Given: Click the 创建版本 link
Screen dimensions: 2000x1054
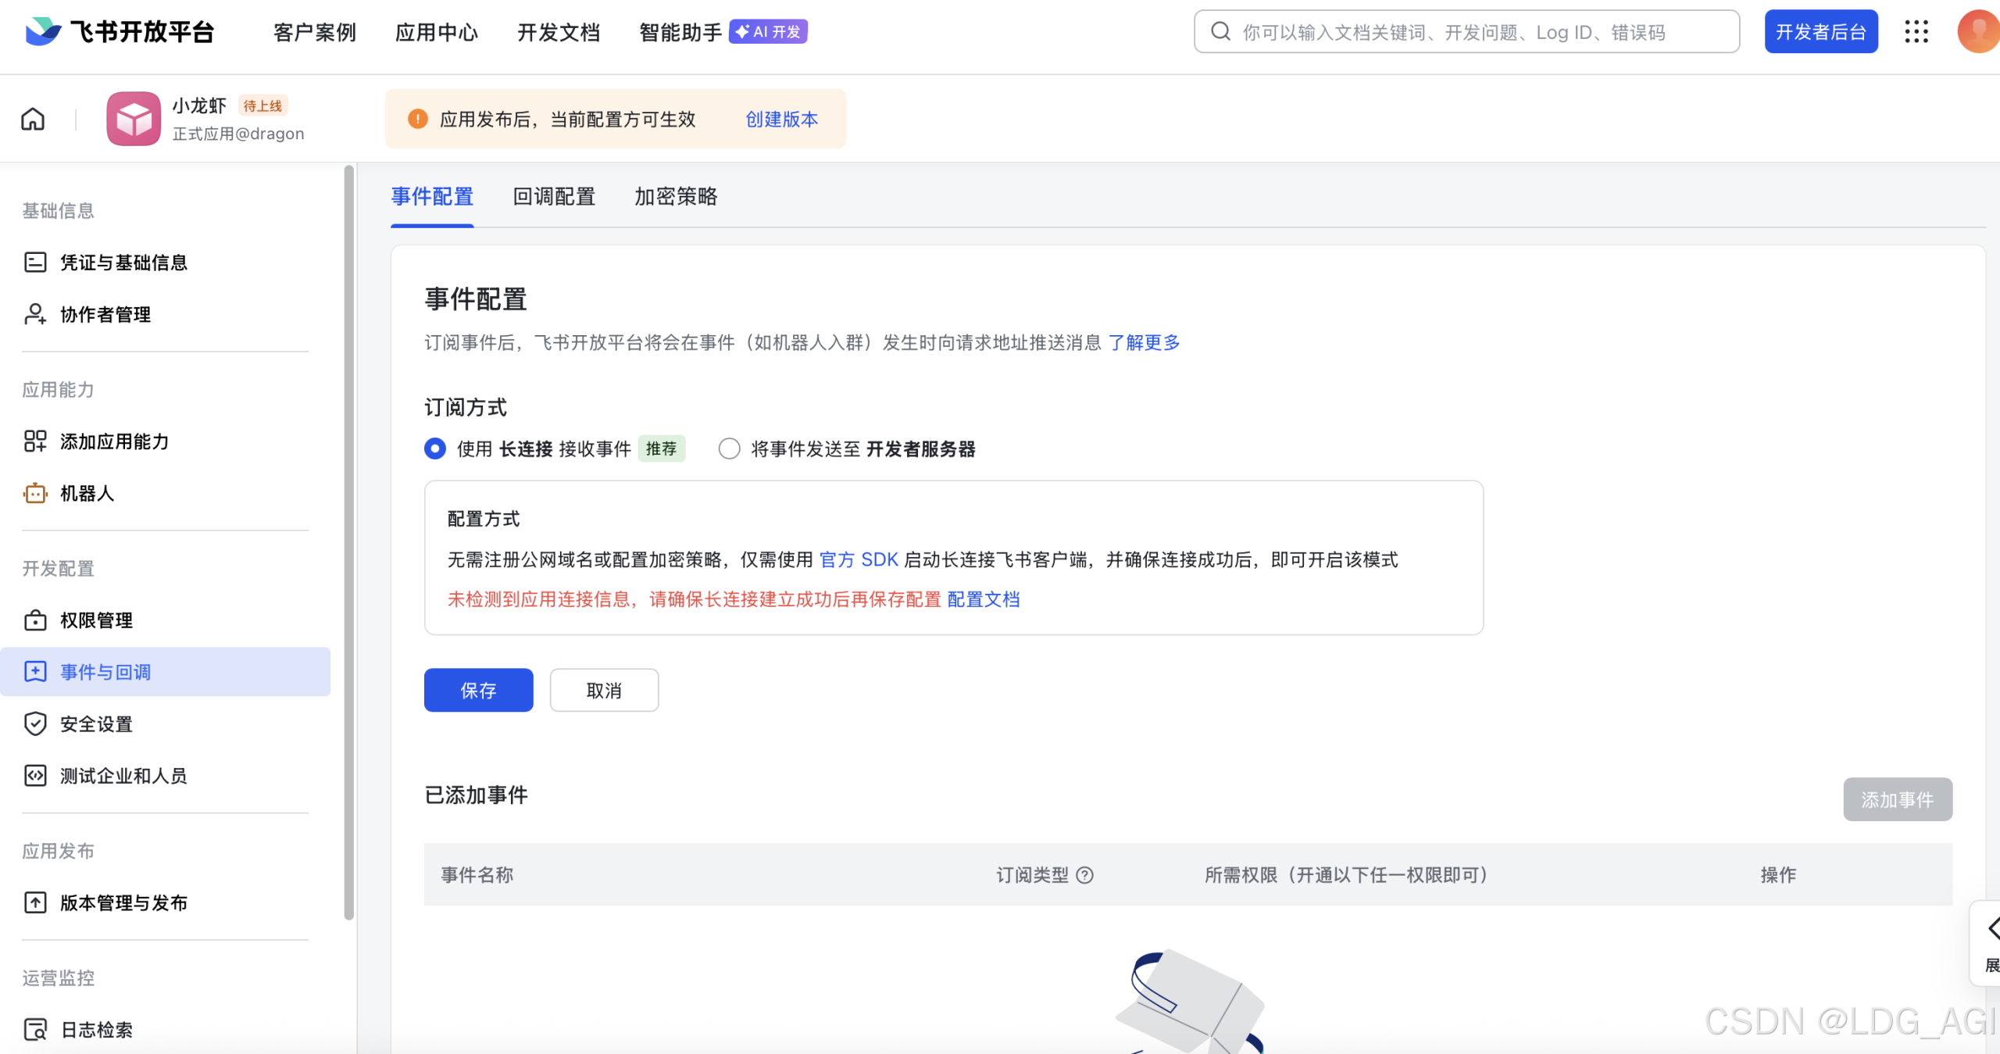Looking at the screenshot, I should pyautogui.click(x=780, y=119).
